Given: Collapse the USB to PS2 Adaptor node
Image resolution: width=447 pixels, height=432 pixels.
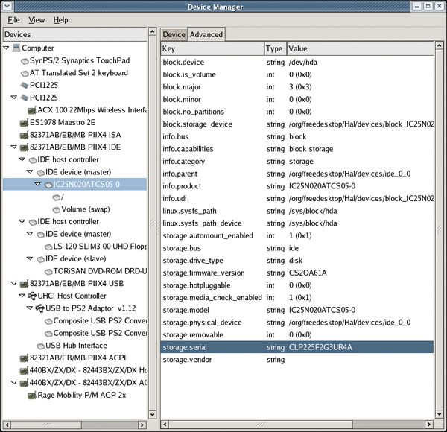Looking at the screenshot, I should click(31, 308).
